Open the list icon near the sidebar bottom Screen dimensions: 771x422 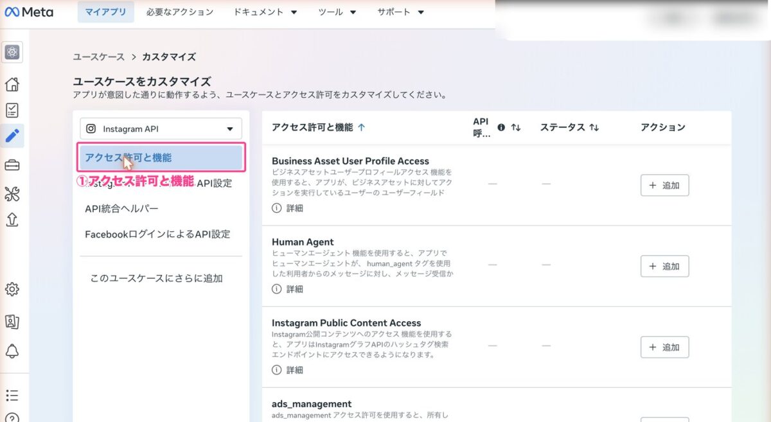coord(12,395)
